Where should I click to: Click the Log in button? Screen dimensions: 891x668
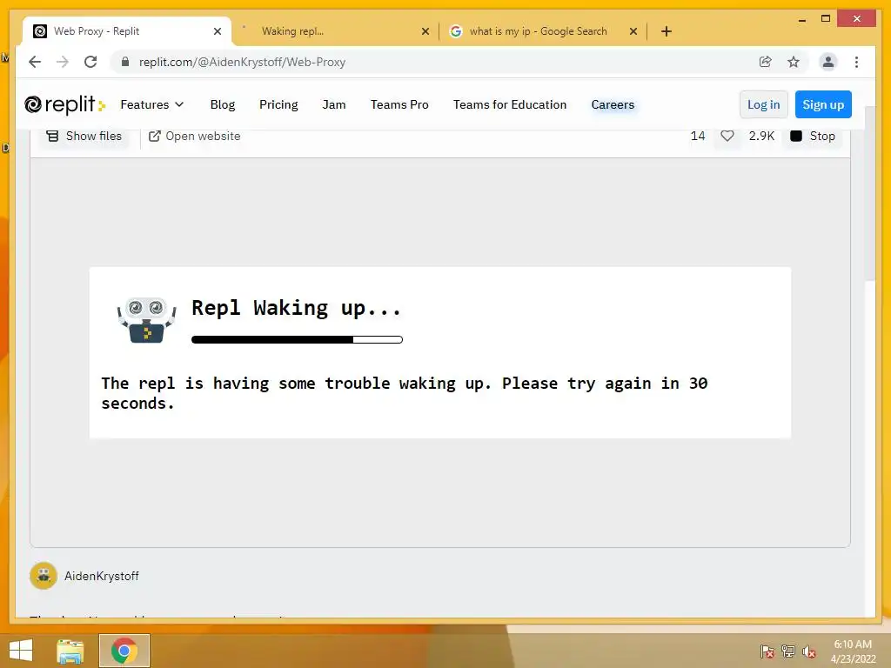click(763, 104)
